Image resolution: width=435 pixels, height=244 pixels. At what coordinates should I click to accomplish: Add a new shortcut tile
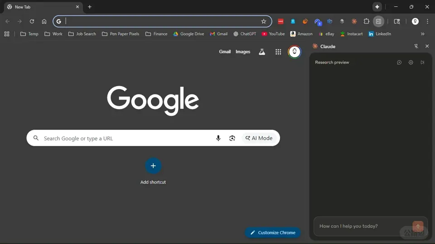[153, 166]
